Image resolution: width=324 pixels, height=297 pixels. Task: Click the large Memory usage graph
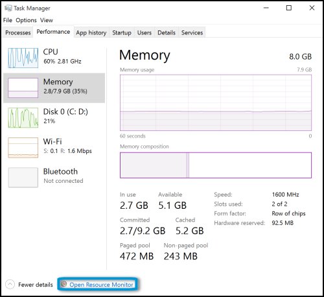216,102
